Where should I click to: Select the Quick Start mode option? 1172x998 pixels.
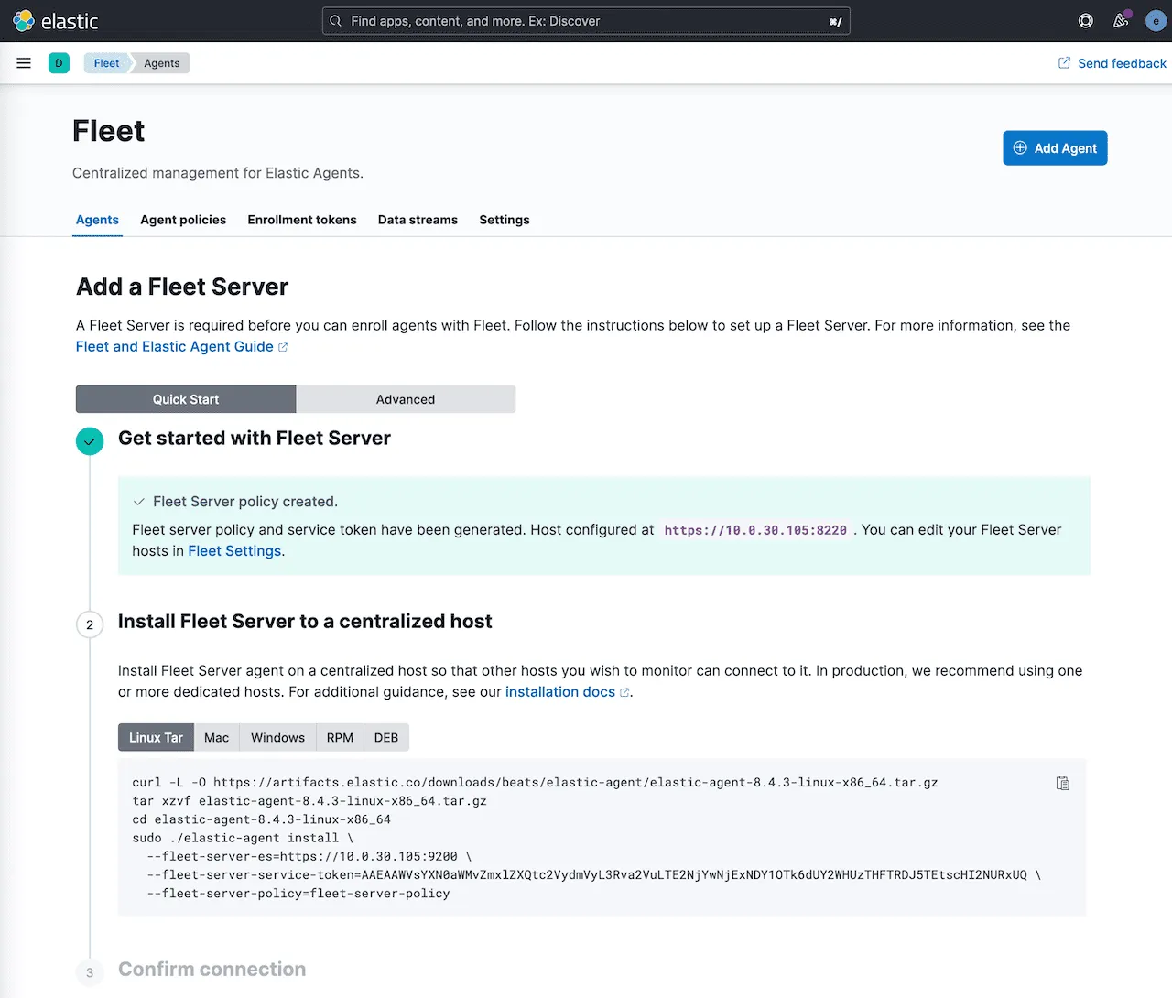[x=186, y=399]
